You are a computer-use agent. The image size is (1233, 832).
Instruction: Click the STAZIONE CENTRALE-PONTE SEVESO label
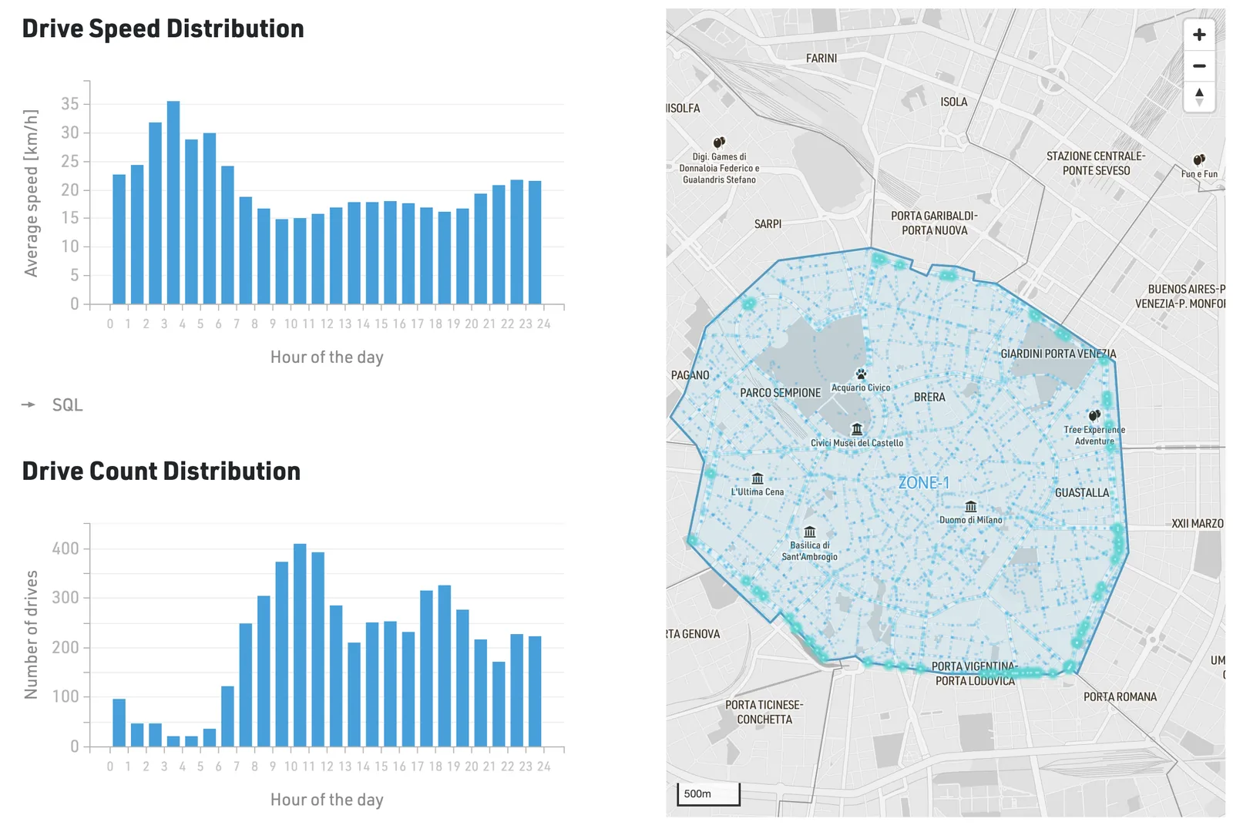1096,163
